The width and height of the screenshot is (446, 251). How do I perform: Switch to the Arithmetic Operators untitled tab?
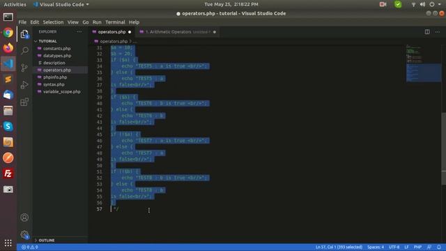pos(178,32)
